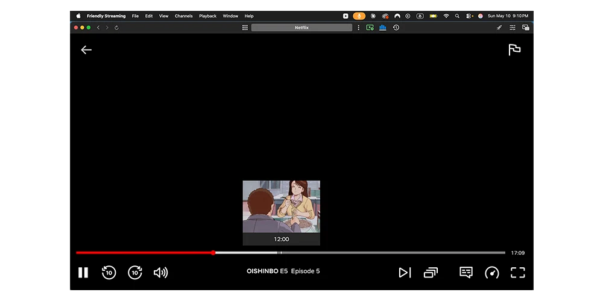Enter fullscreen mode
This screenshot has height=301, width=603.
point(517,273)
